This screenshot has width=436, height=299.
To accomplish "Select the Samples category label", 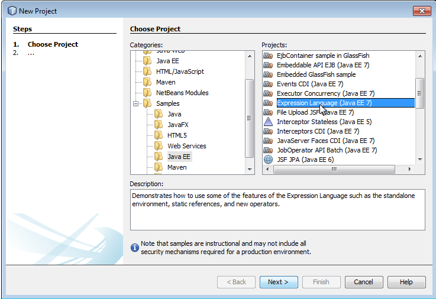I will [x=167, y=103].
